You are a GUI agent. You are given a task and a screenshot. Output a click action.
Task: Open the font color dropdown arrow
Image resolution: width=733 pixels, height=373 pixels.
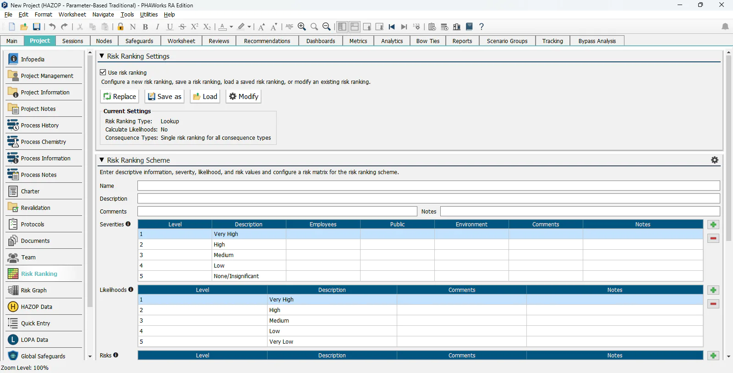[x=231, y=27]
